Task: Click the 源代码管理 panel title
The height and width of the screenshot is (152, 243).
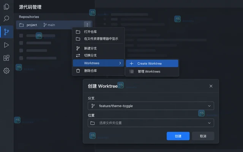Action: [30, 7]
